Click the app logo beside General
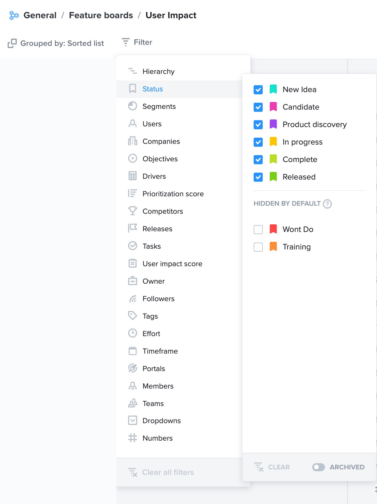Image resolution: width=377 pixels, height=504 pixels. click(14, 15)
